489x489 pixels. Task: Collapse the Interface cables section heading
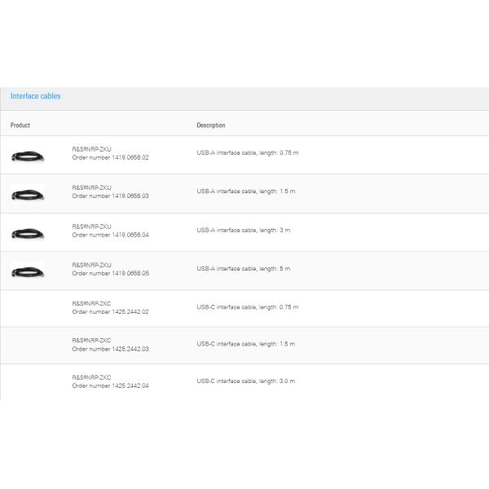(36, 96)
